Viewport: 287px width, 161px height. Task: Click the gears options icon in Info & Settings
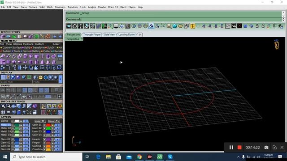pos(3,106)
